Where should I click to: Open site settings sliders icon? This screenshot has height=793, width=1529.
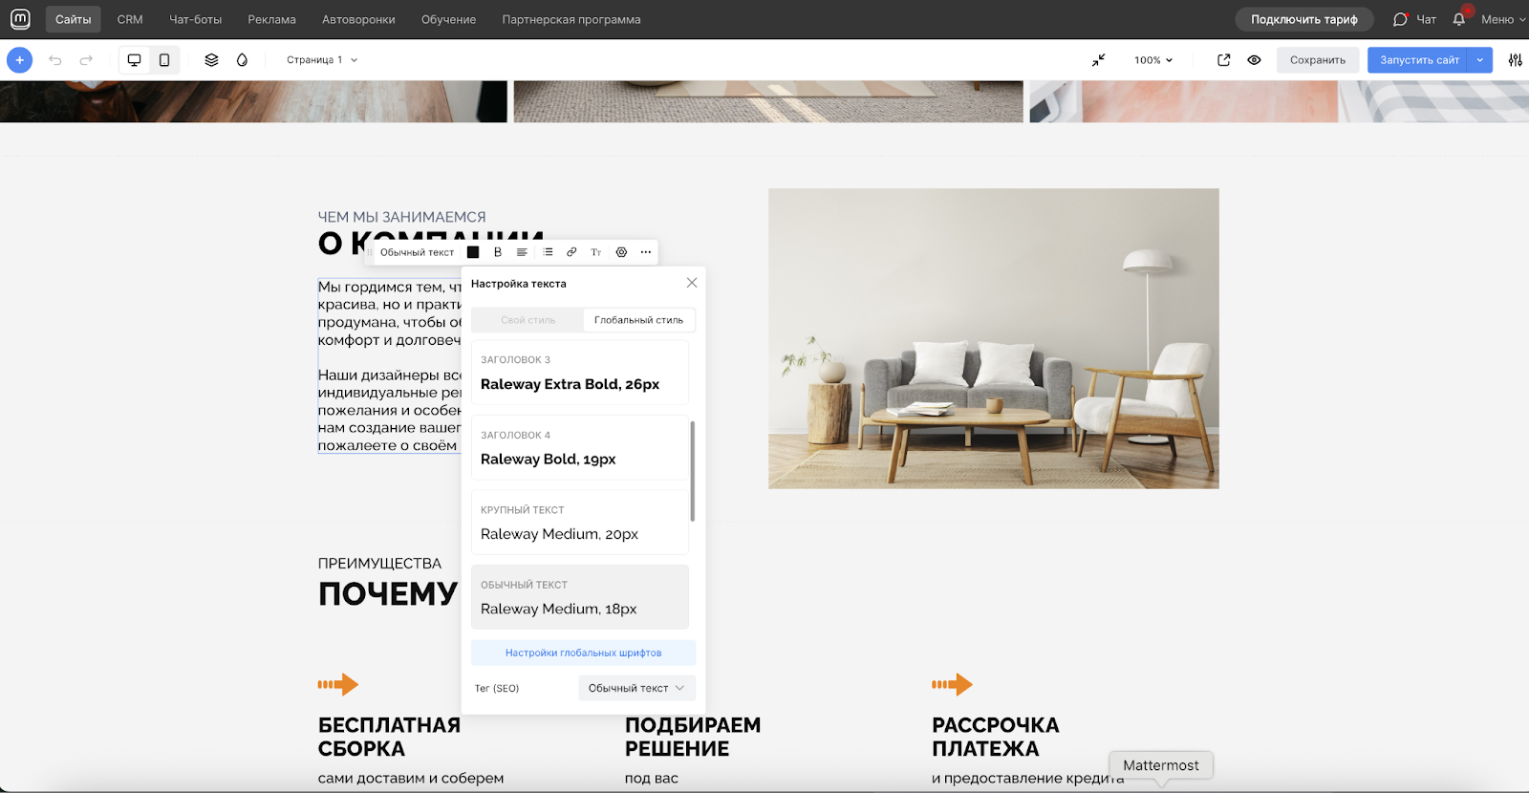[x=1516, y=60]
